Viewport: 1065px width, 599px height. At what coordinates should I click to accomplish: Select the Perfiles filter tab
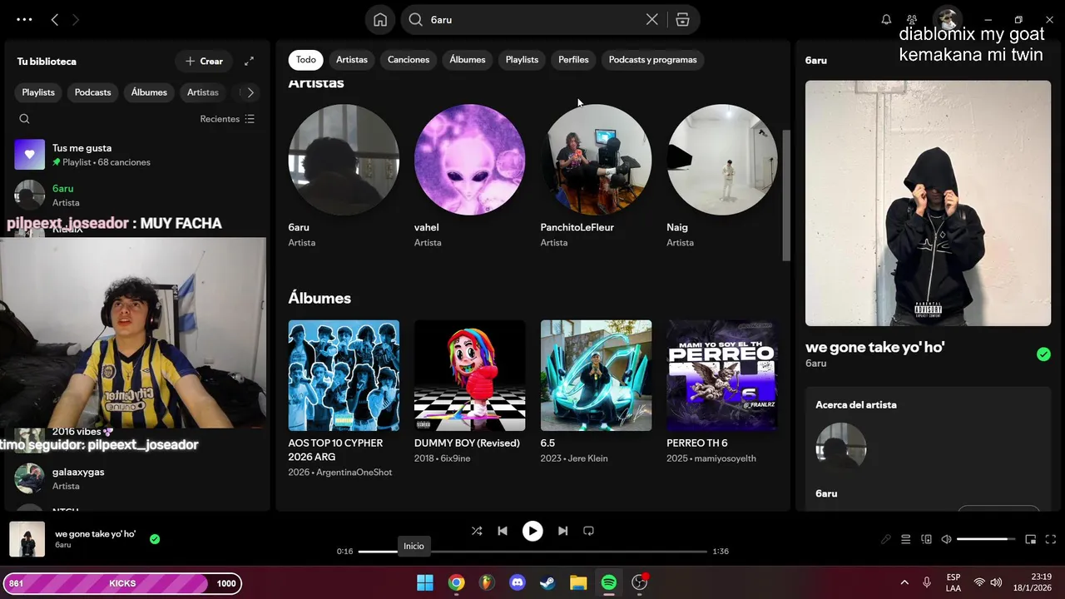[573, 60]
